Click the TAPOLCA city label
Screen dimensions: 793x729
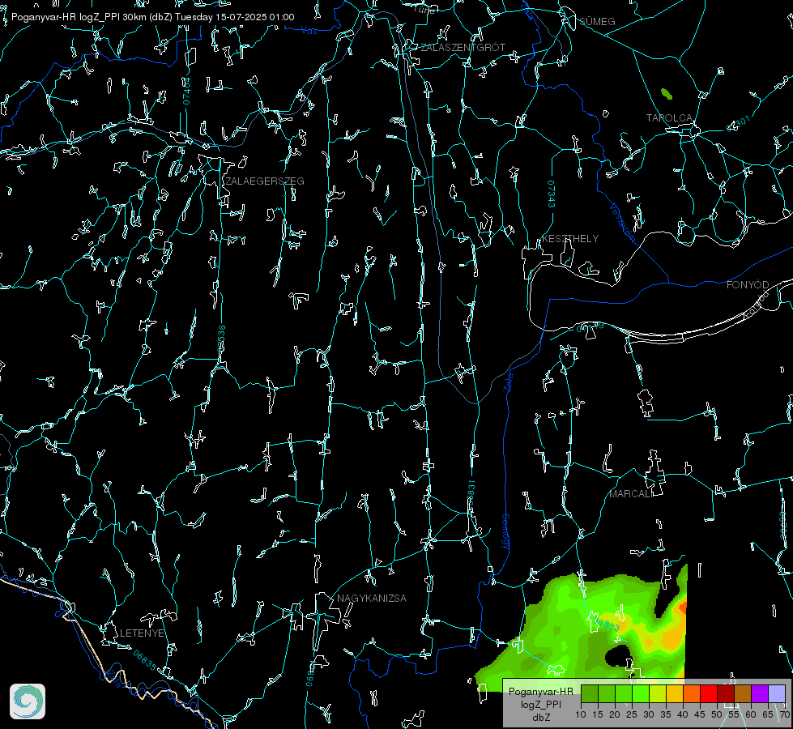669,118
